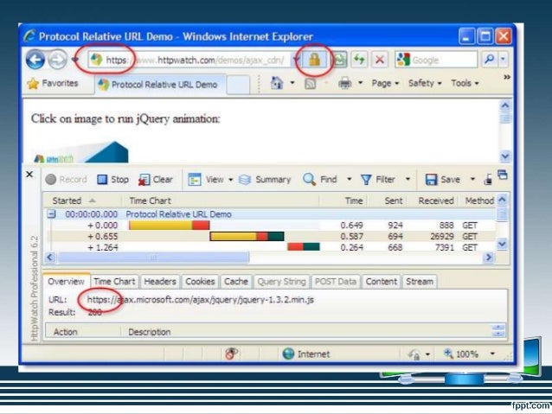
Task: Click the Print printer icon
Action: pyautogui.click(x=344, y=83)
